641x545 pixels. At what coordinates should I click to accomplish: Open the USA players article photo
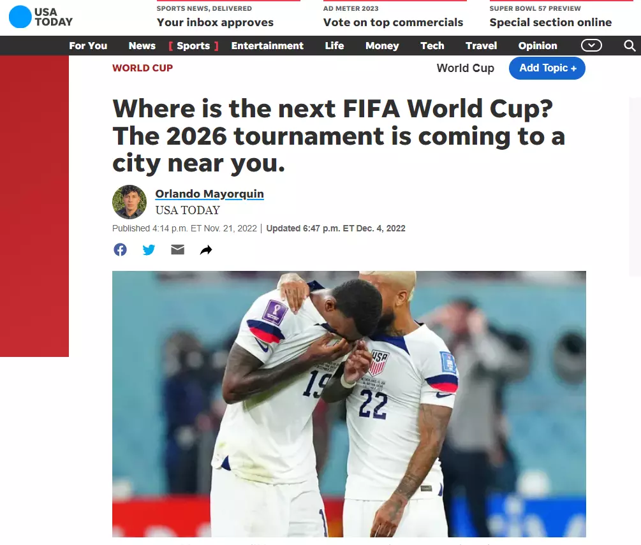click(x=349, y=404)
